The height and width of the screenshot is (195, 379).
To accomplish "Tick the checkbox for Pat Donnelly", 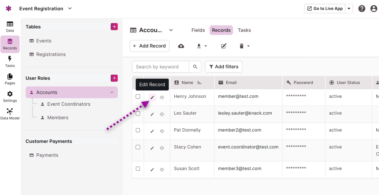I will click(138, 130).
